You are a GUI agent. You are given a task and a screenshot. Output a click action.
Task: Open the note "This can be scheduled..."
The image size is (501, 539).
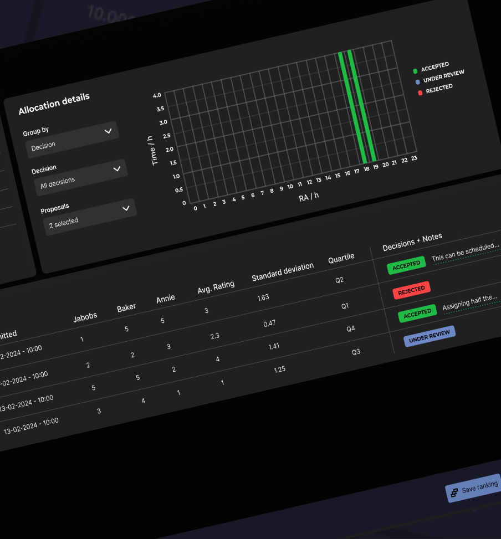point(466,252)
